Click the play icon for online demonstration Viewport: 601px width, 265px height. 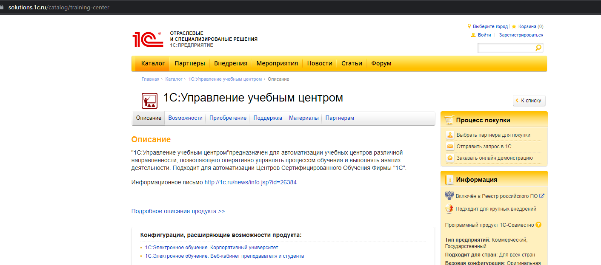[450, 158]
